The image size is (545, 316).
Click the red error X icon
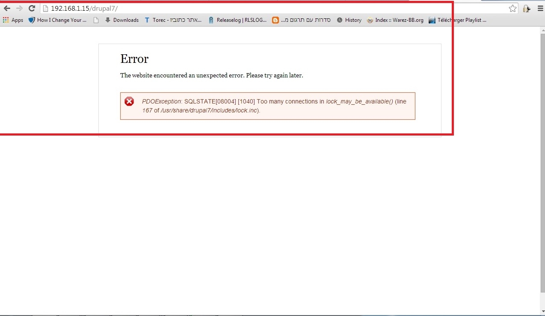click(x=129, y=102)
